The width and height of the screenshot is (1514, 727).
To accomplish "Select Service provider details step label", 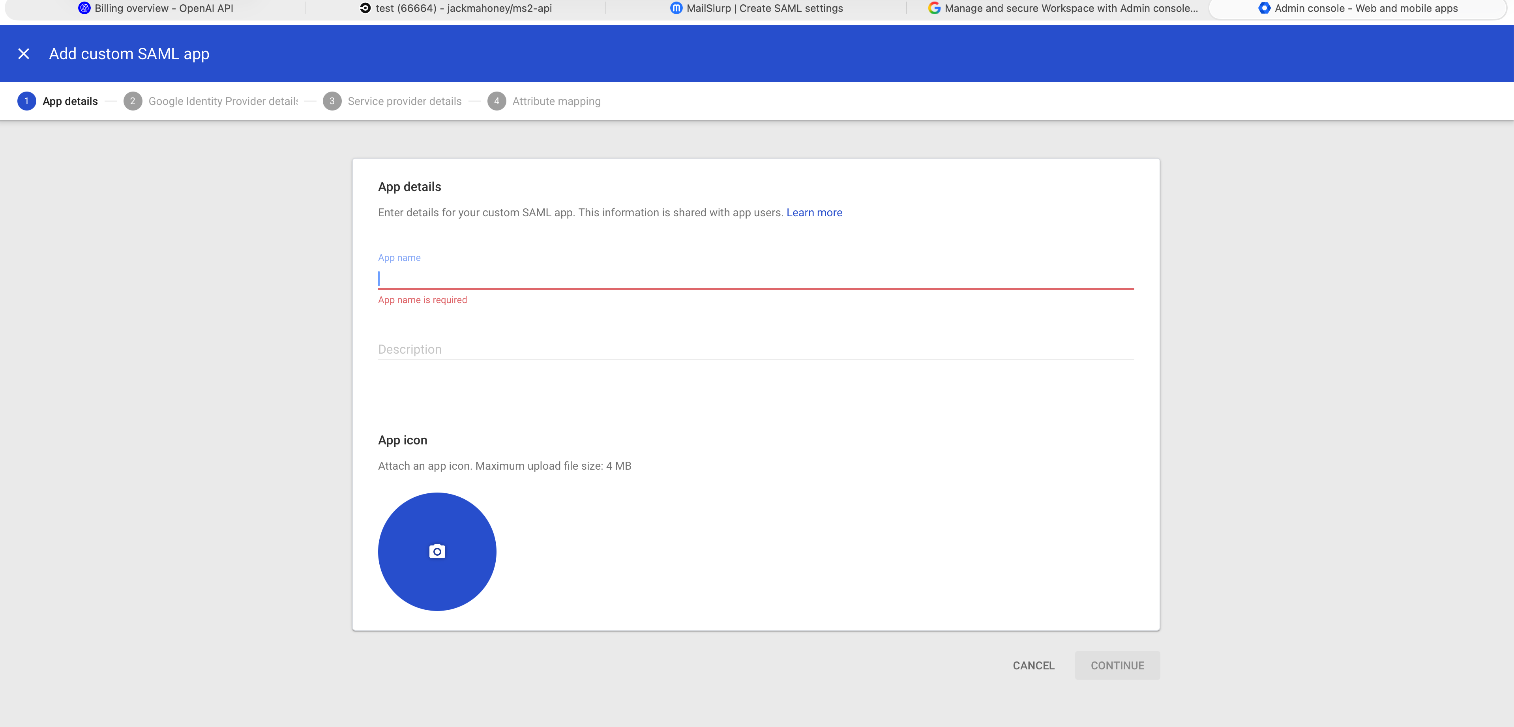I will [405, 101].
